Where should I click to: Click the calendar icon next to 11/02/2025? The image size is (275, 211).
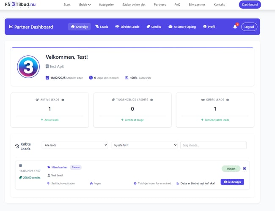click(x=47, y=78)
